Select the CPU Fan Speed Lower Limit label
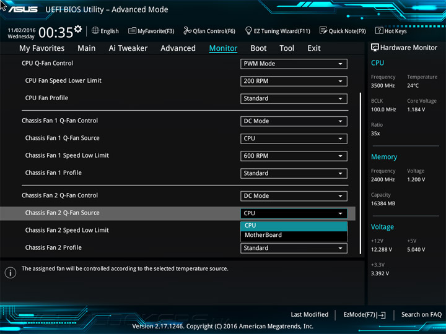The image size is (446, 334). (x=63, y=80)
